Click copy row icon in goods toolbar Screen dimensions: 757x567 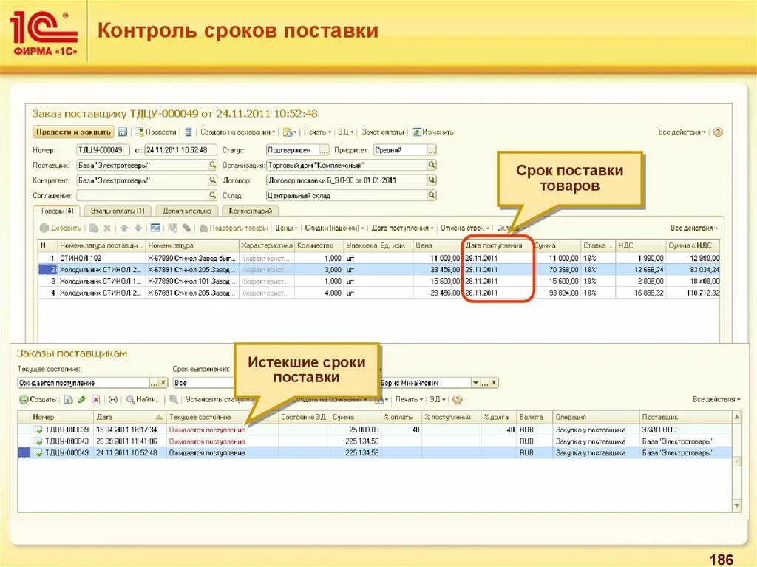click(94, 228)
